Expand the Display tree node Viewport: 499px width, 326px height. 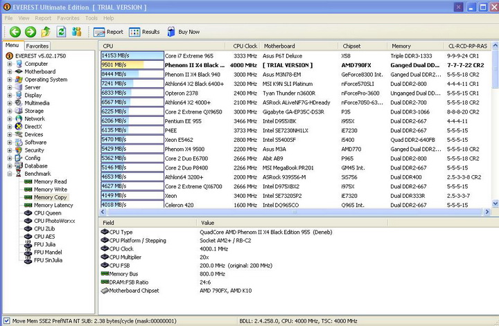coord(10,95)
